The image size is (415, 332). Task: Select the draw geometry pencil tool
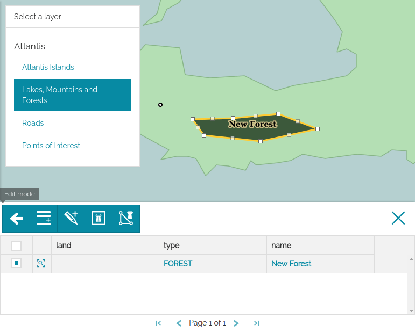71,219
